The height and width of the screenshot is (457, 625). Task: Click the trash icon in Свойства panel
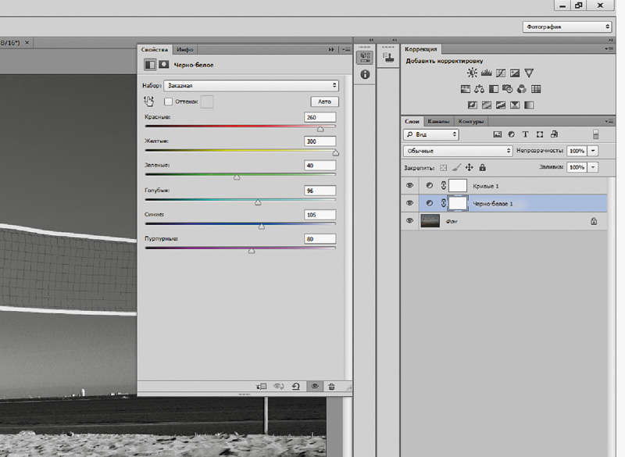click(332, 386)
